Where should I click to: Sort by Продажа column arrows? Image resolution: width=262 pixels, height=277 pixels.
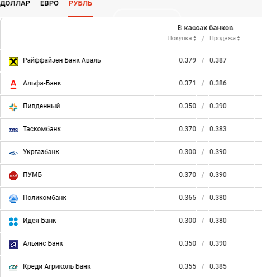pos(239,39)
